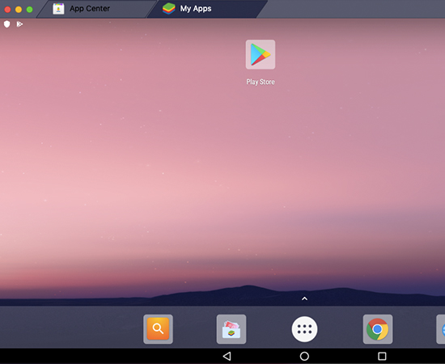
Task: Tap the Android back triangle button
Action: pyautogui.click(x=227, y=356)
